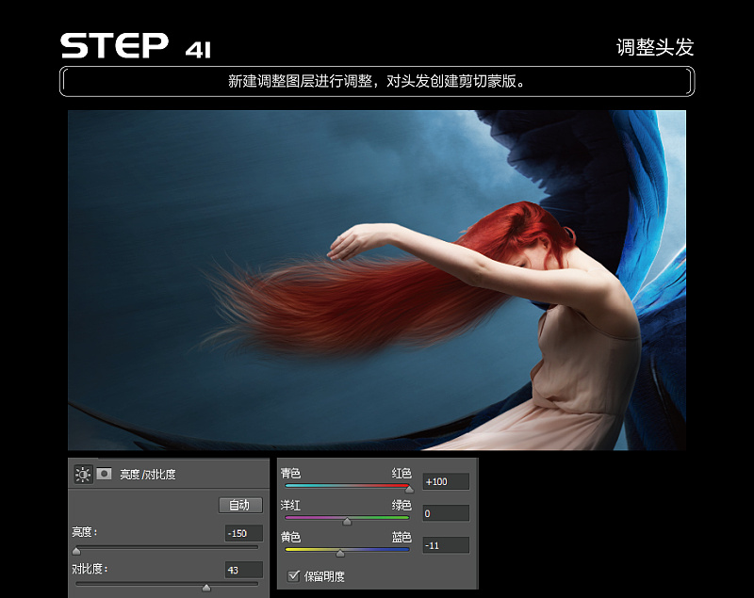Viewport: 754px width, 598px height.
Task: Adjust the 亮度 brightness slider handle
Action: pos(76,551)
